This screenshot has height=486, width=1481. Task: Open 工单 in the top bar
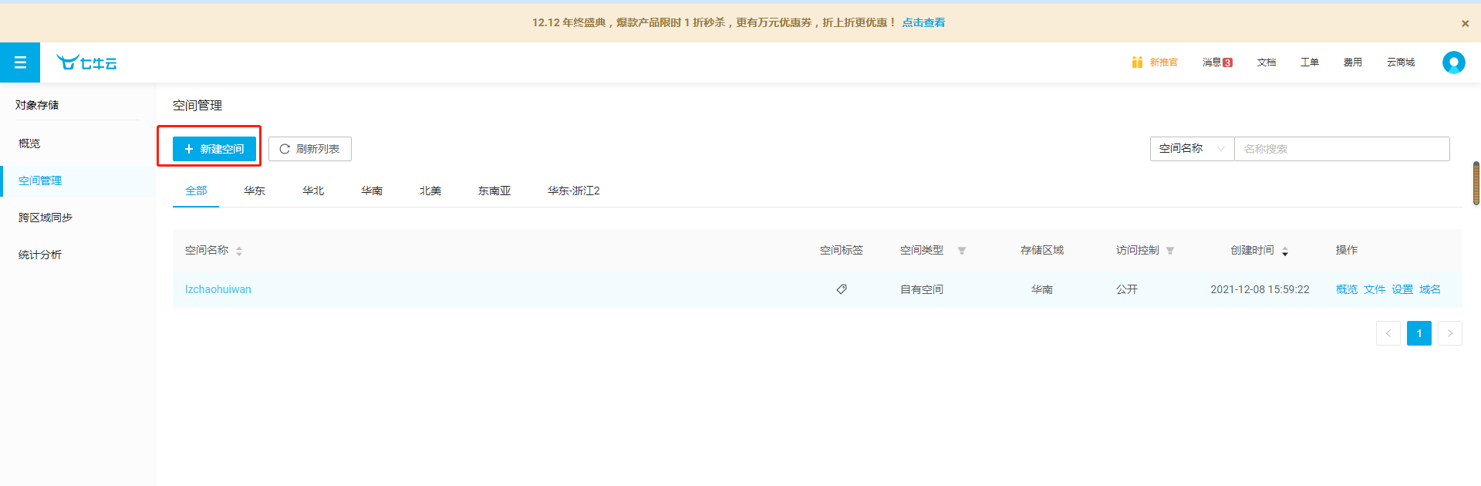[1310, 62]
